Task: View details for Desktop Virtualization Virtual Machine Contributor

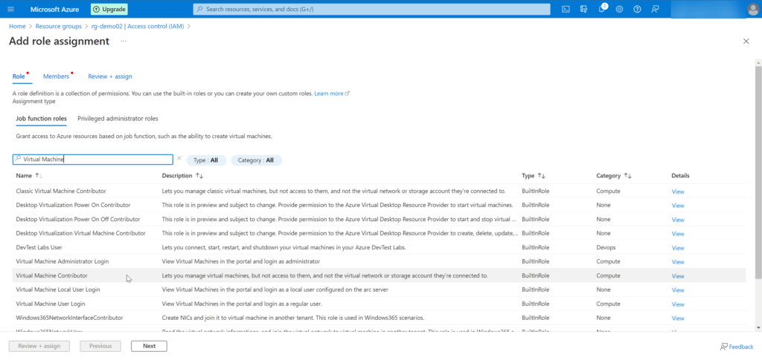Action: tap(677, 234)
